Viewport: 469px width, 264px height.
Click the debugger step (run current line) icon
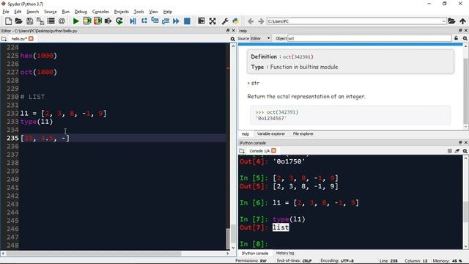[x=144, y=21]
